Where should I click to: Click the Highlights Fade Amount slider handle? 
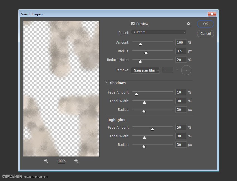tap(152, 129)
